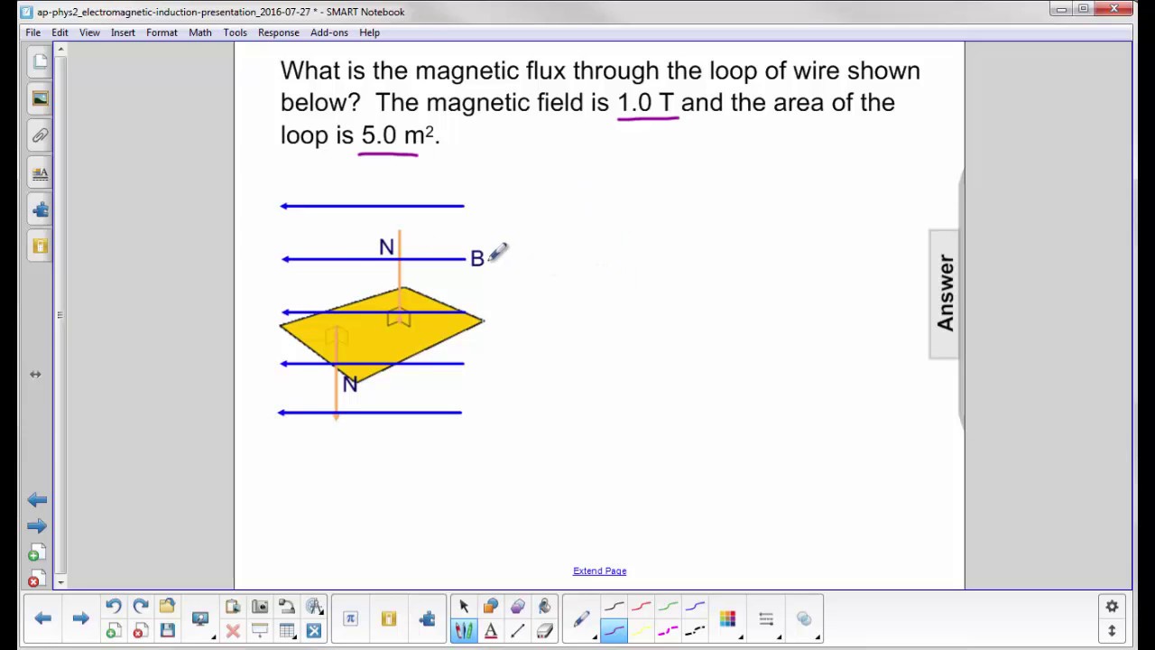Open pen type dropdown
Image resolution: width=1155 pixels, height=650 pixels.
click(x=582, y=619)
